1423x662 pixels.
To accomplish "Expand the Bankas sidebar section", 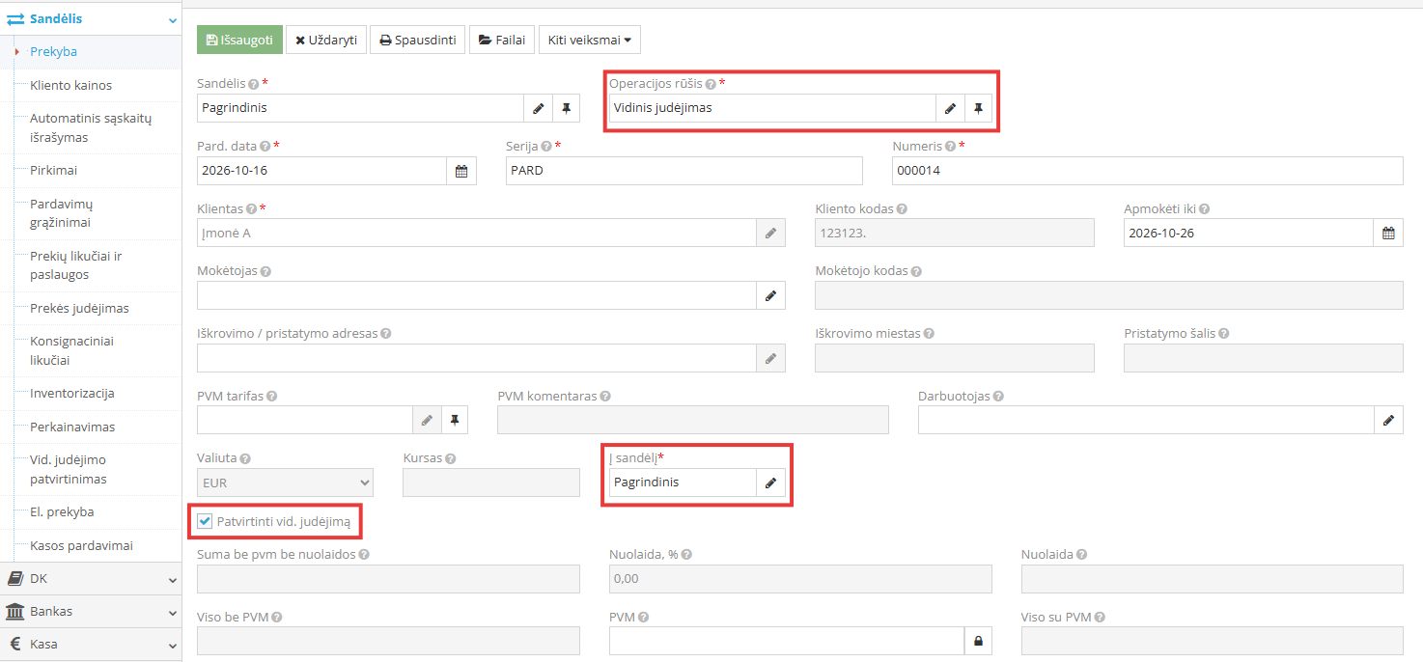I will coord(91,611).
